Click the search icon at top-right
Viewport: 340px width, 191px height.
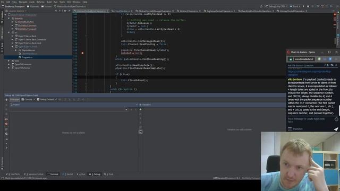point(337,6)
